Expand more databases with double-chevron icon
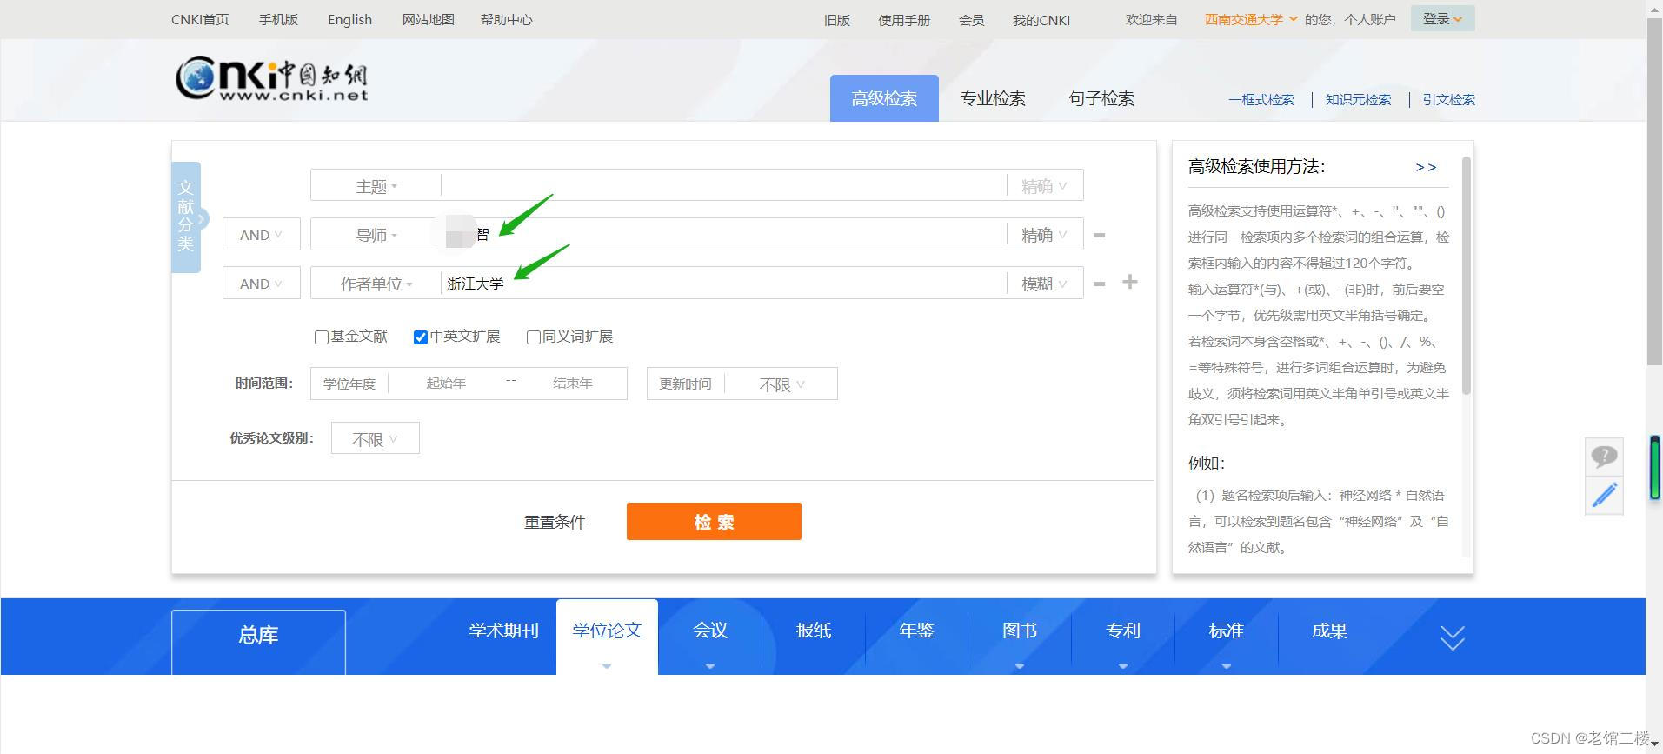The height and width of the screenshot is (754, 1663). tap(1452, 638)
